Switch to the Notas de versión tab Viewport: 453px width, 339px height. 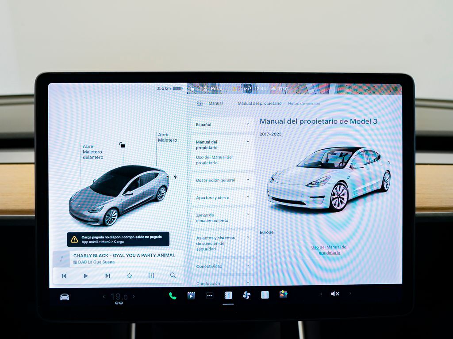(304, 104)
